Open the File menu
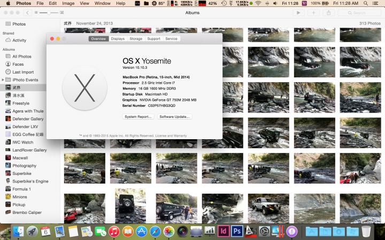The image size is (385, 240). (40, 3)
